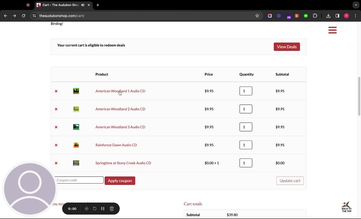Screen dimensions: 361x219
Task: Open the Rainforest Dawn Audio CD link
Action: point(116,145)
